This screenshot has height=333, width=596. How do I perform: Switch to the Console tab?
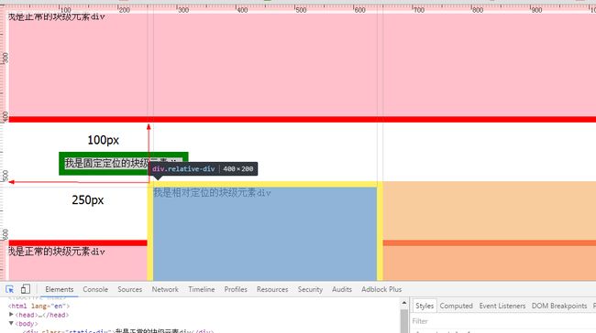pos(95,289)
